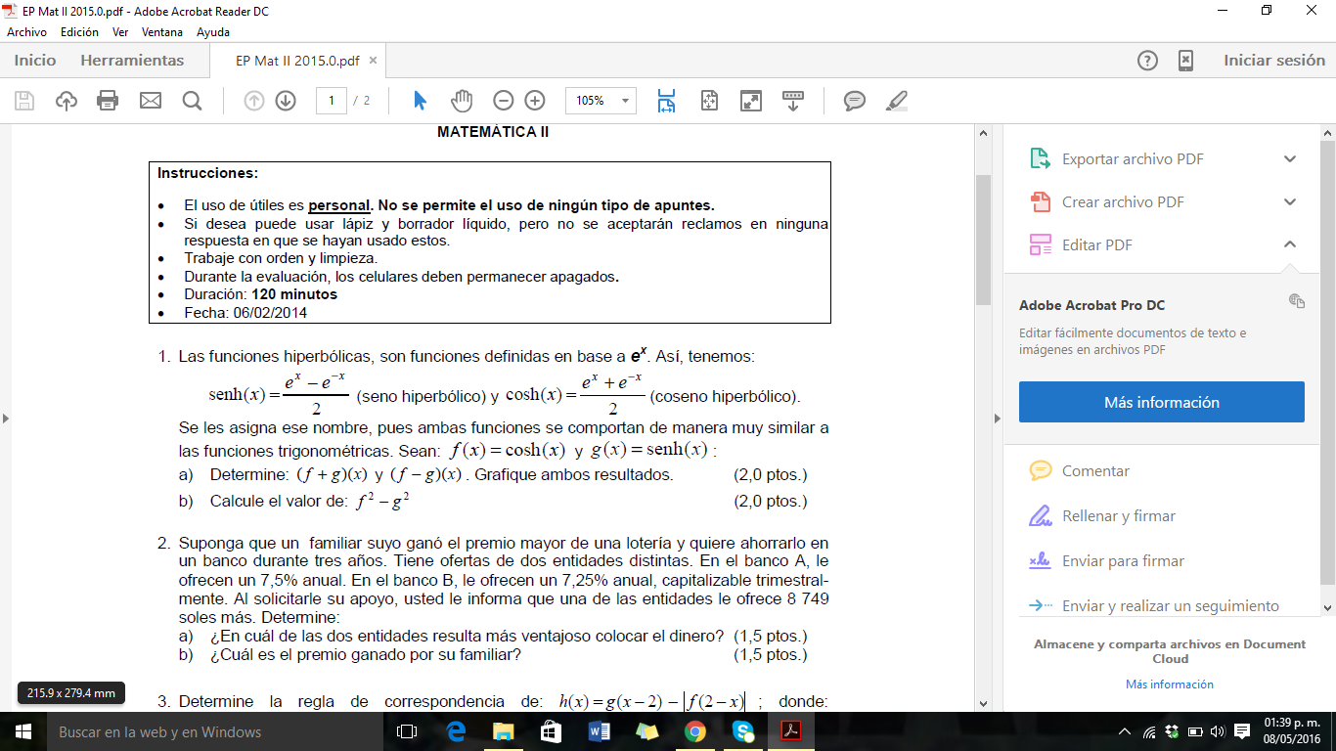
Task: Activate the arrow Selection tool
Action: pyautogui.click(x=421, y=101)
